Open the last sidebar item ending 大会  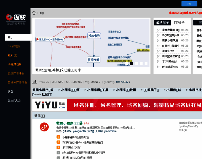[14, 100]
